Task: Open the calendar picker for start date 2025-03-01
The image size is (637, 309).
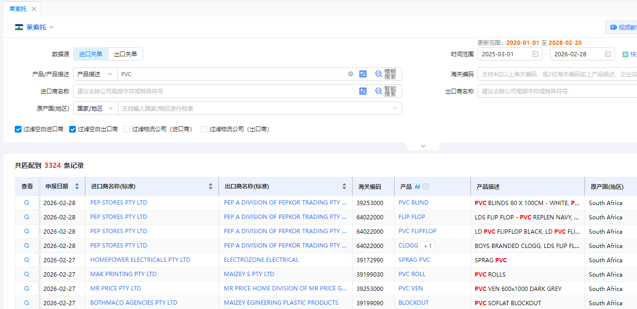Action: pyautogui.click(x=535, y=54)
